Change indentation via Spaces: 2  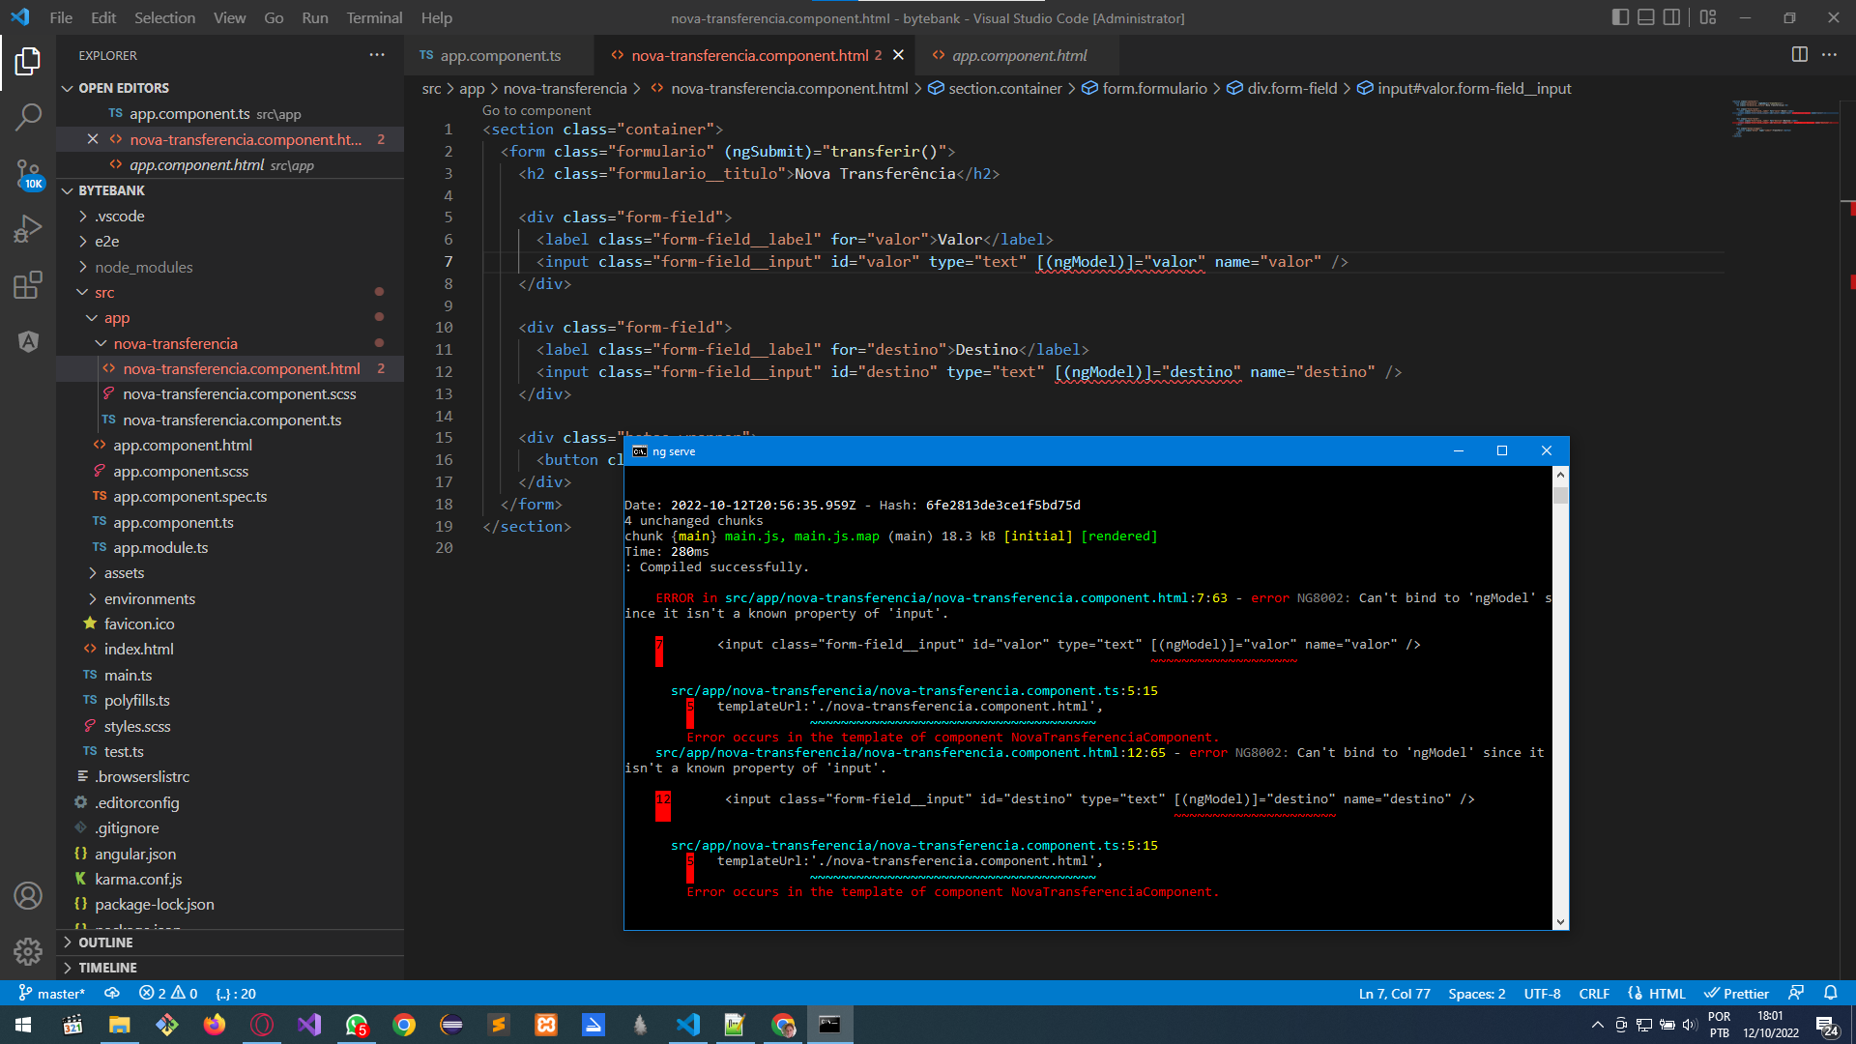pyautogui.click(x=1476, y=994)
